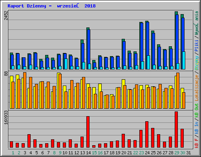Select day label 14 on the x-axis

point(88,153)
